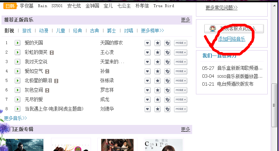
Task: Open MORE dropdown for 爱的天国
Action: (180, 43)
